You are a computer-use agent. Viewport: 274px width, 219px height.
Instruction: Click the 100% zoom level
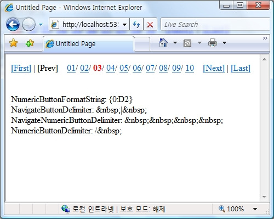[x=235, y=209]
